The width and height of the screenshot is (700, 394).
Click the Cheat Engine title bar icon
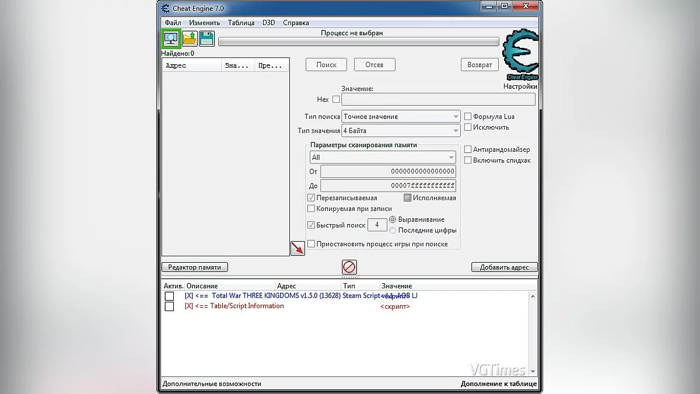point(166,8)
